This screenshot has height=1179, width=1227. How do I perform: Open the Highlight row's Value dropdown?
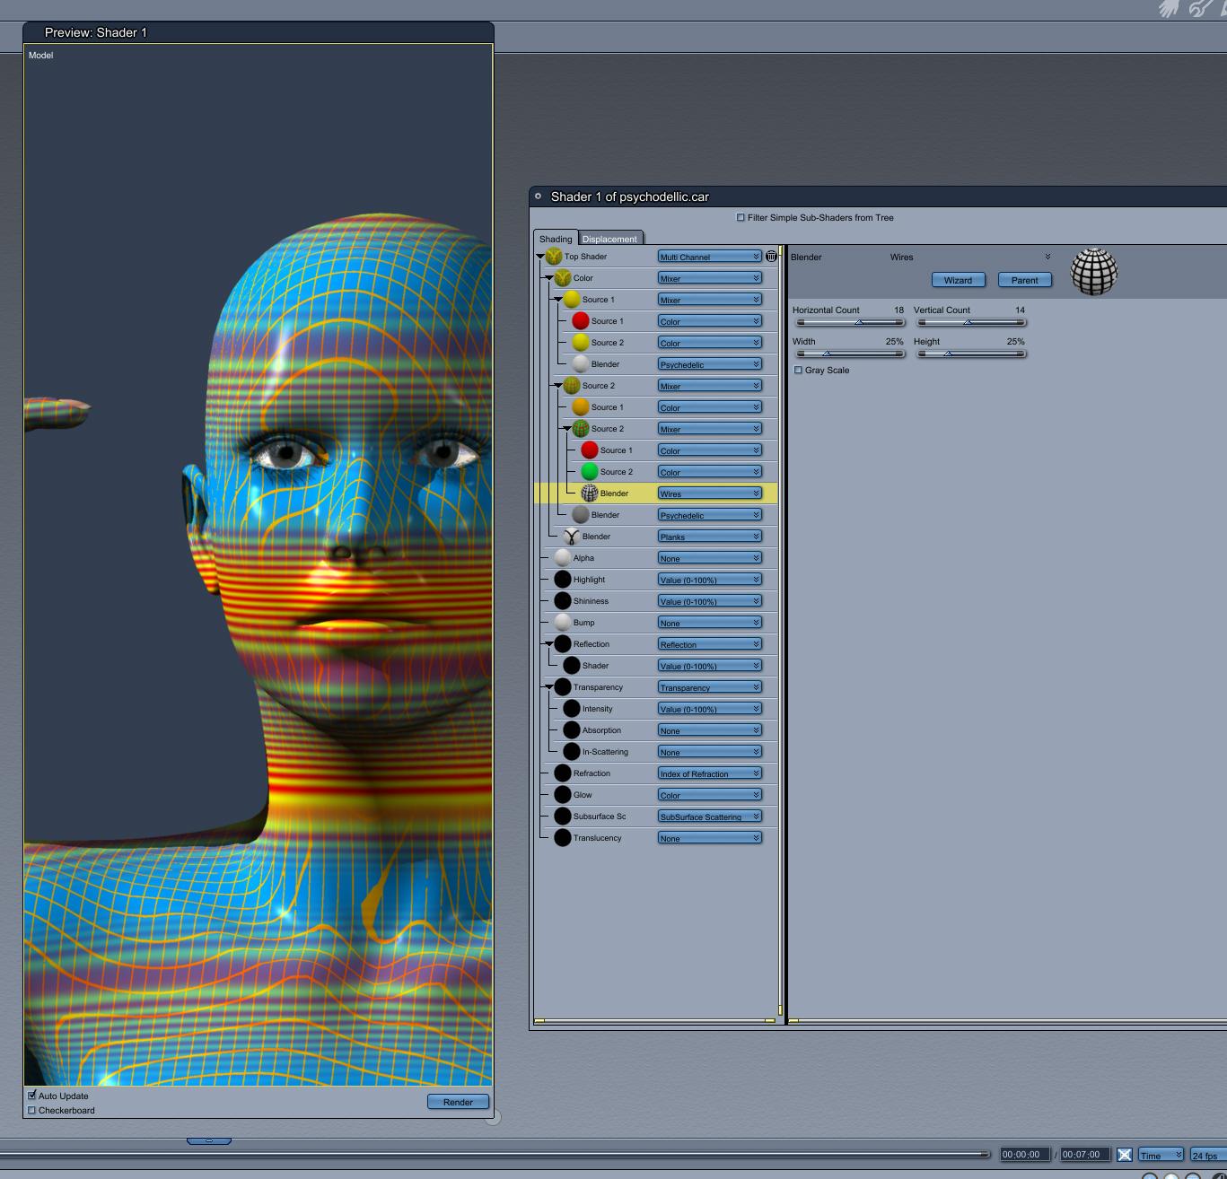(710, 580)
